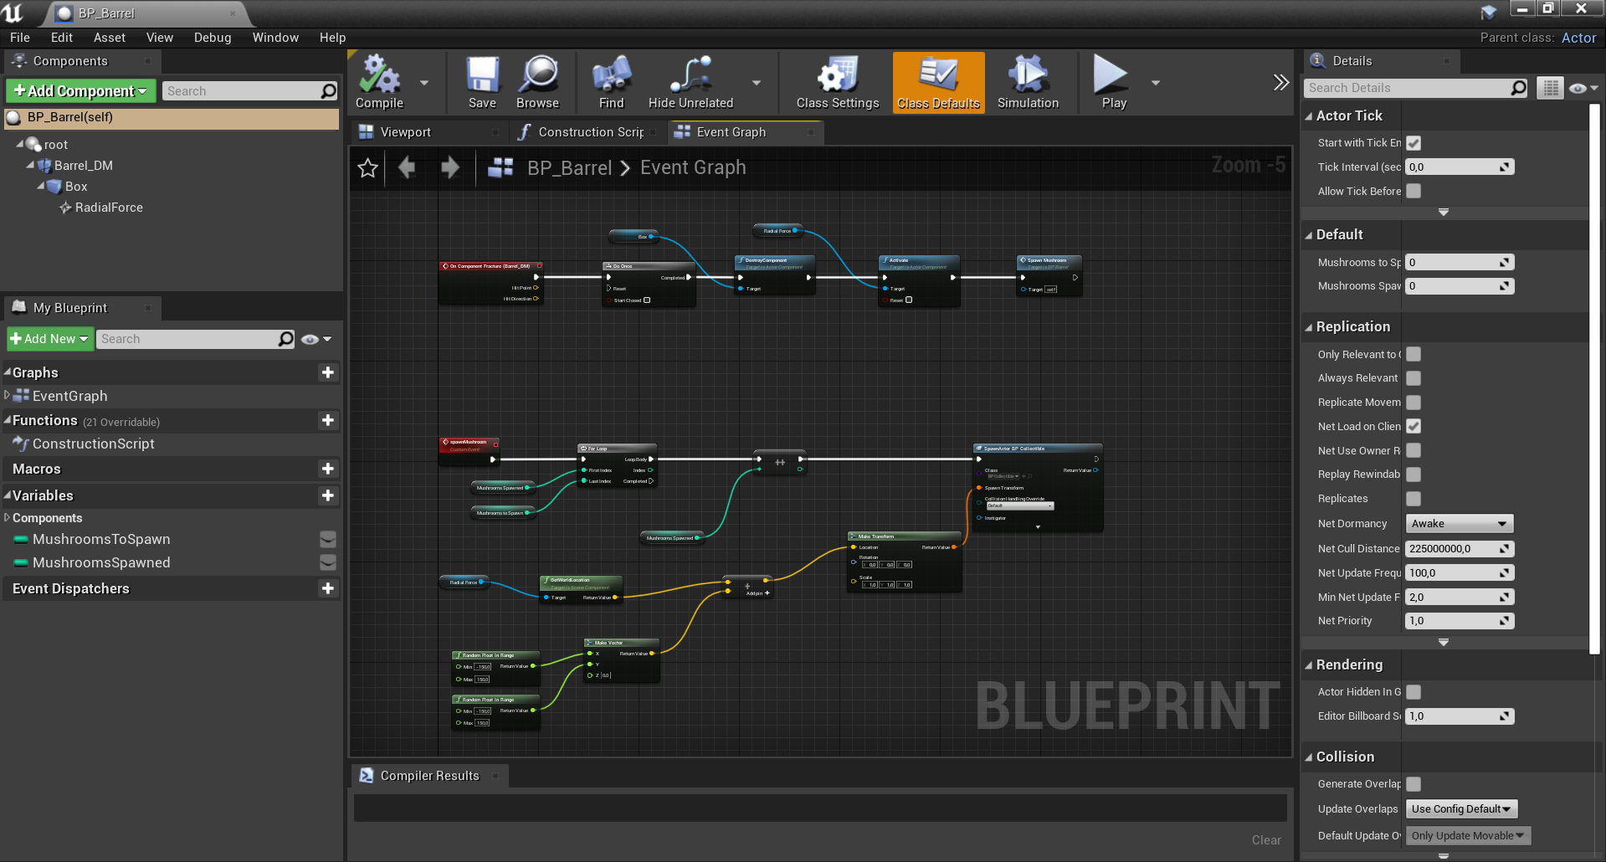This screenshot has height=862, width=1606.
Task: Collapse the Replication section
Action: [x=1309, y=327]
